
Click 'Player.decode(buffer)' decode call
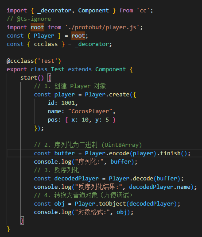point(144,179)
